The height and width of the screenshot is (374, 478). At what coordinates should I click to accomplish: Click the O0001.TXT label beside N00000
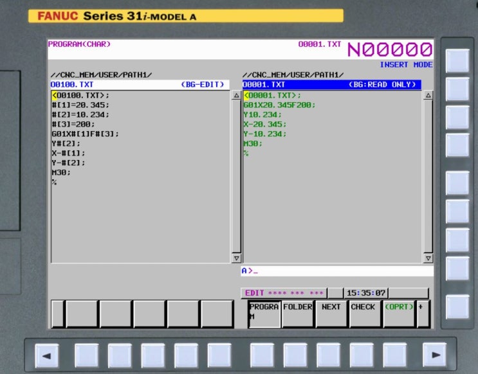[x=320, y=44]
